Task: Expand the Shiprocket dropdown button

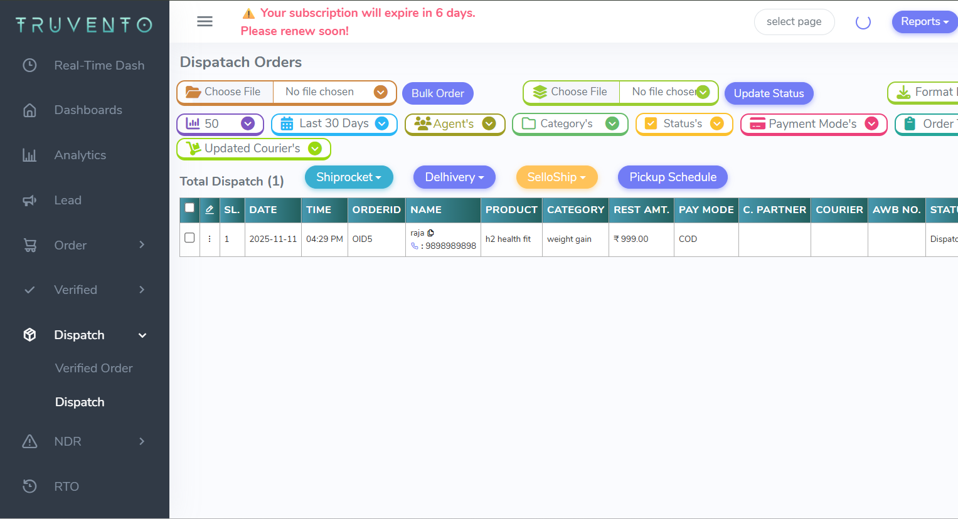Action: (349, 177)
